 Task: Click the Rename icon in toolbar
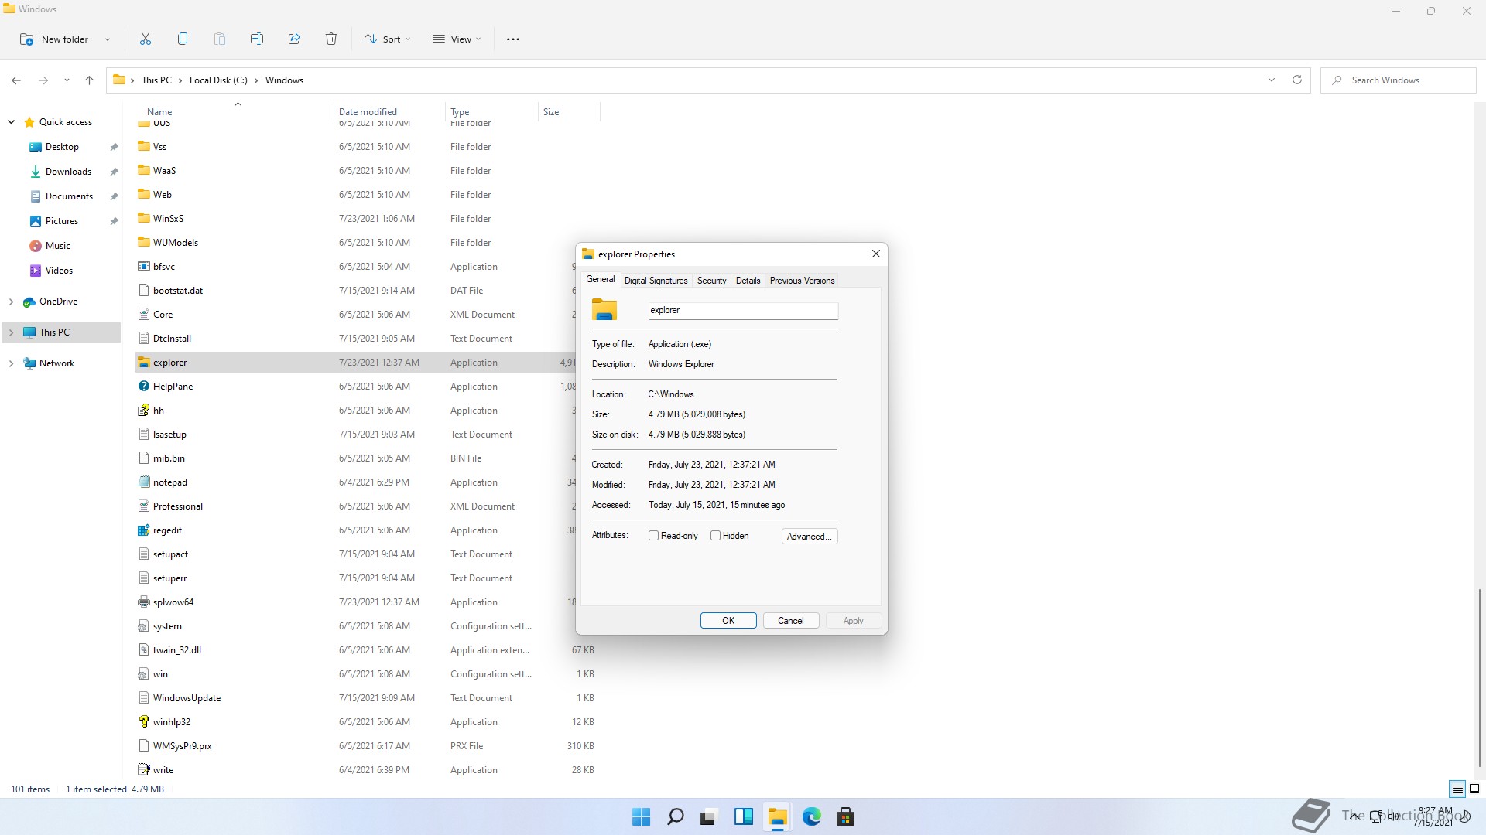257,39
